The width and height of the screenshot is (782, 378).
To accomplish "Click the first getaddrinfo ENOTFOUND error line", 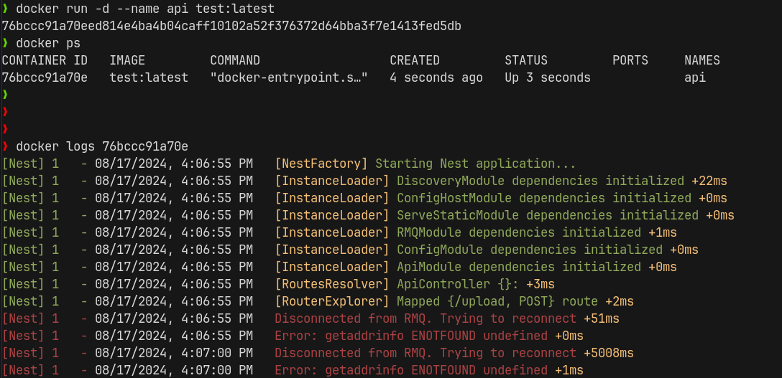I will click(x=411, y=336).
